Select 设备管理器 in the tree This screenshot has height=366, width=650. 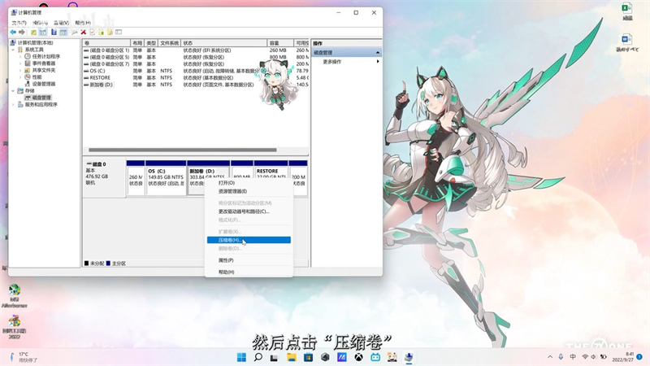click(x=44, y=84)
